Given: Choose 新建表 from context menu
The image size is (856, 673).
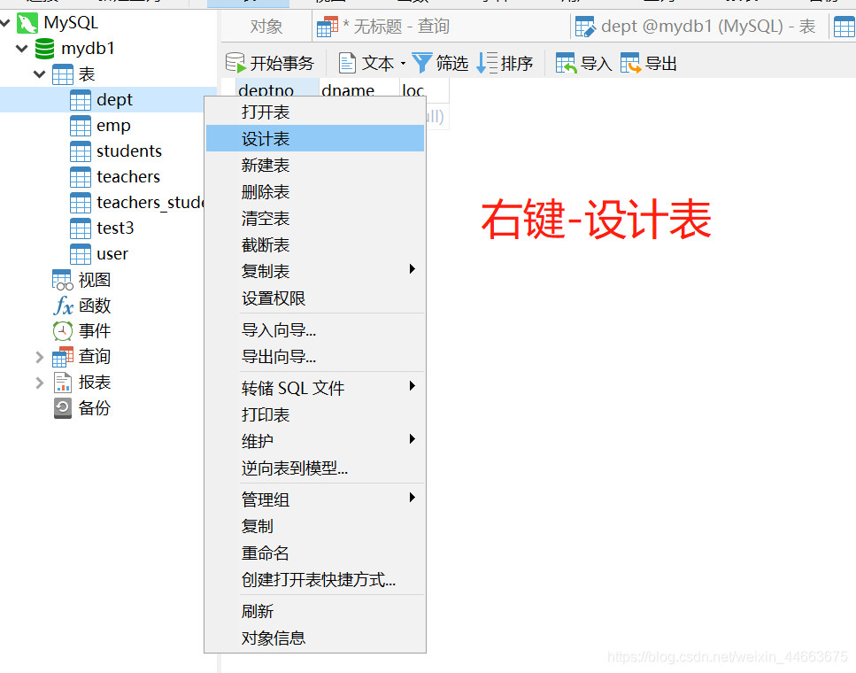Looking at the screenshot, I should (x=315, y=165).
